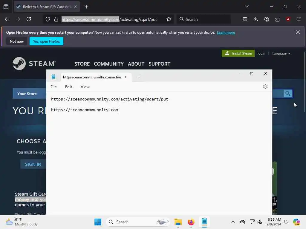The width and height of the screenshot is (306, 229).
Task: Click the Install Steam button
Action: pyautogui.click(x=238, y=53)
